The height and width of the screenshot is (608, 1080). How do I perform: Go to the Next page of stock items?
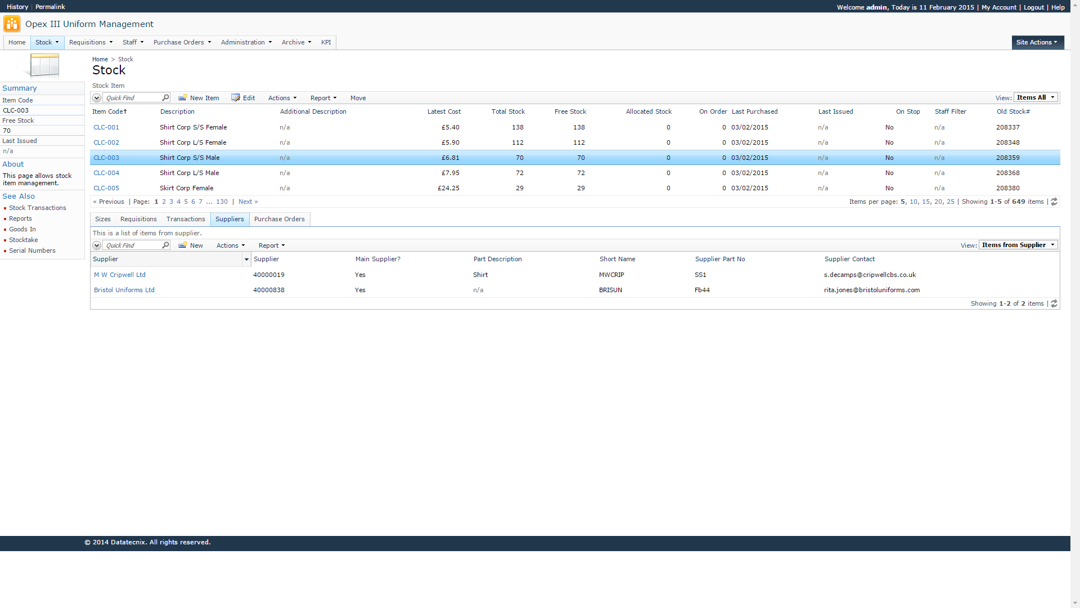(x=247, y=202)
